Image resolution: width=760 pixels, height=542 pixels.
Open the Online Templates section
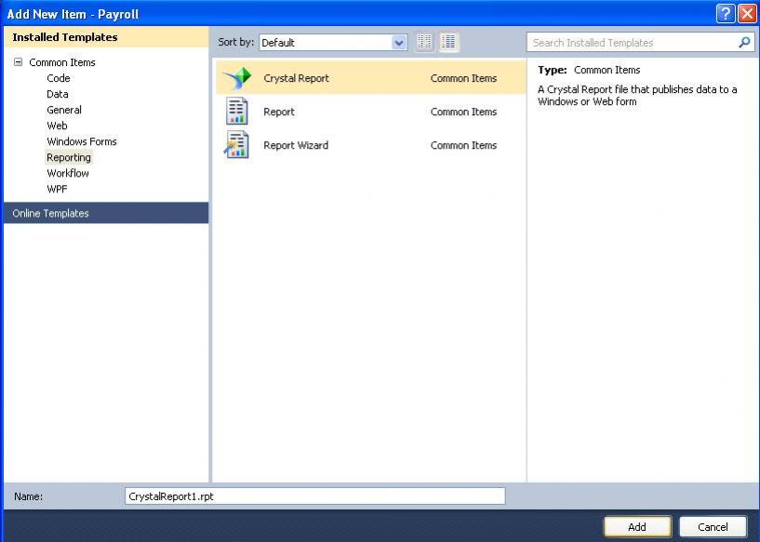(x=106, y=213)
